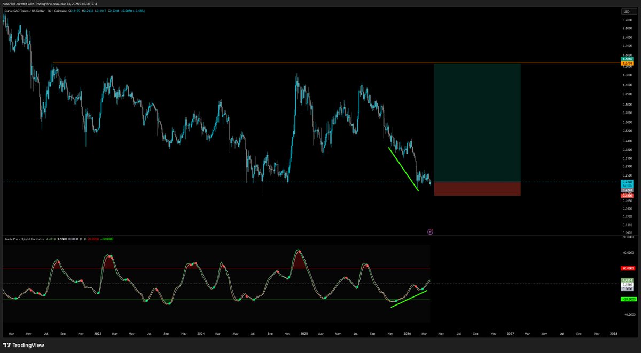
Task: Click the 4.4314 oscillator axis label
Action: click(627, 280)
